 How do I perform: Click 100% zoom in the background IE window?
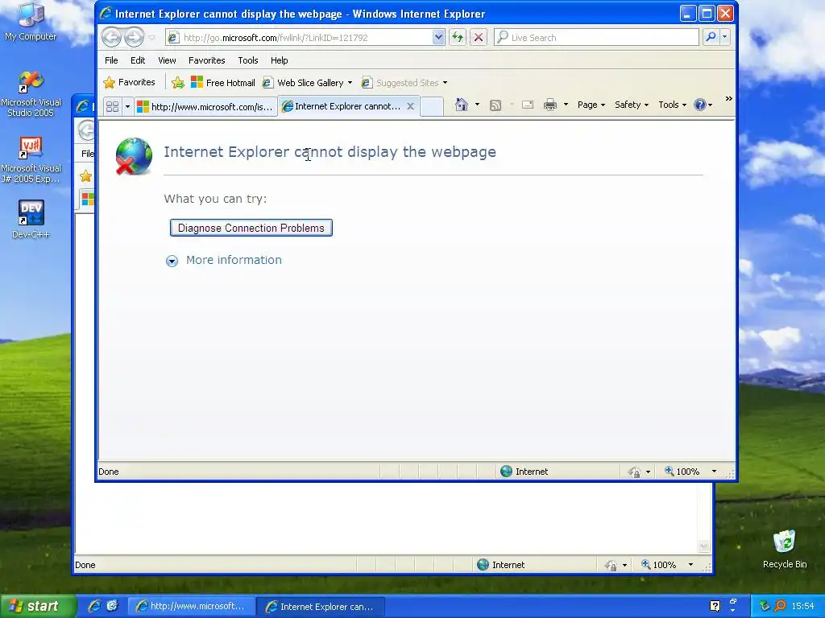(659, 565)
